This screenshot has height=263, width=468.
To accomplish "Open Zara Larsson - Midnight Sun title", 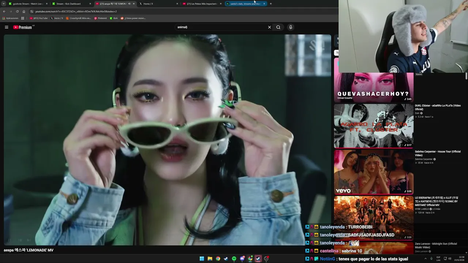I will (436, 245).
